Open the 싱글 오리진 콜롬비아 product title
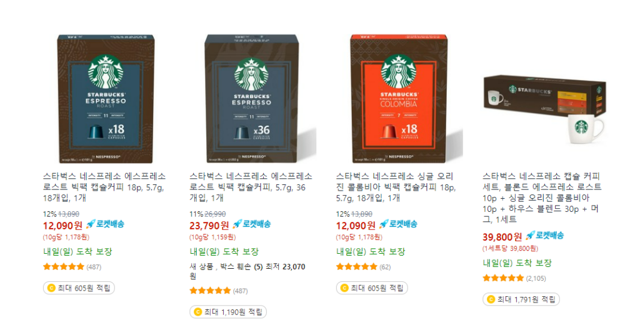Screen dimensions: 640x325 click(396, 187)
